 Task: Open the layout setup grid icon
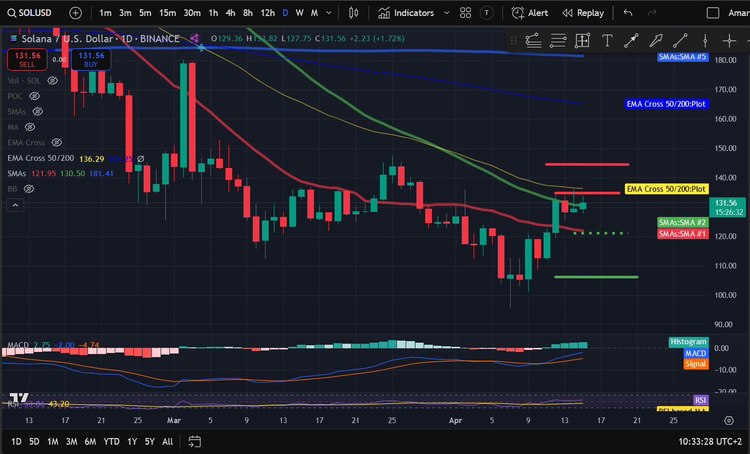[465, 13]
